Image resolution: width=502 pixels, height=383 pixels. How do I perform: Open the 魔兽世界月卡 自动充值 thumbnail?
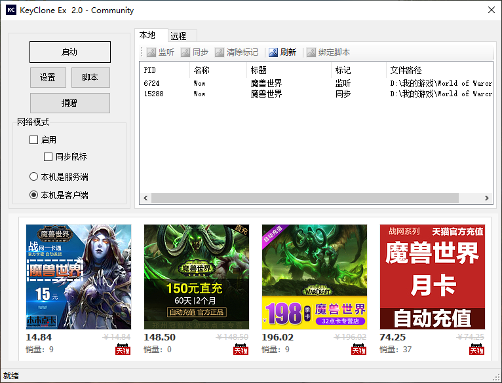coord(433,277)
